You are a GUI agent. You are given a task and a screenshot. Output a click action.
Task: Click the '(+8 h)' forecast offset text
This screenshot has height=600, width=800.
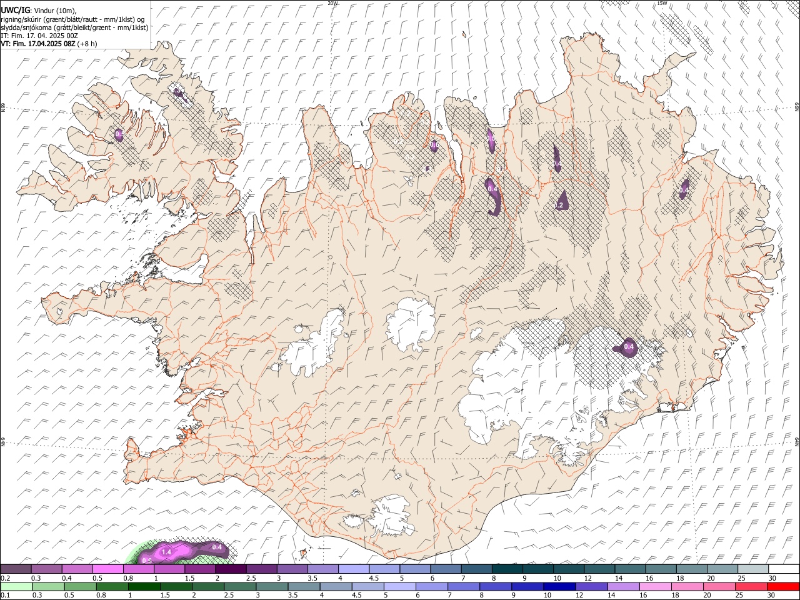(x=87, y=44)
